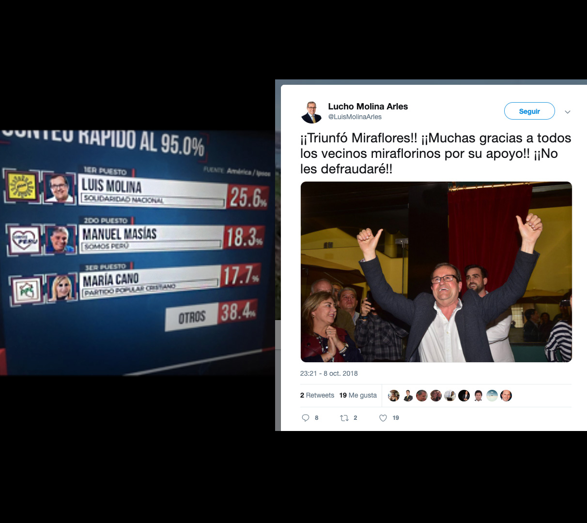Like the tweet with heart icon
Screen dimensions: 587x523
(x=383, y=418)
